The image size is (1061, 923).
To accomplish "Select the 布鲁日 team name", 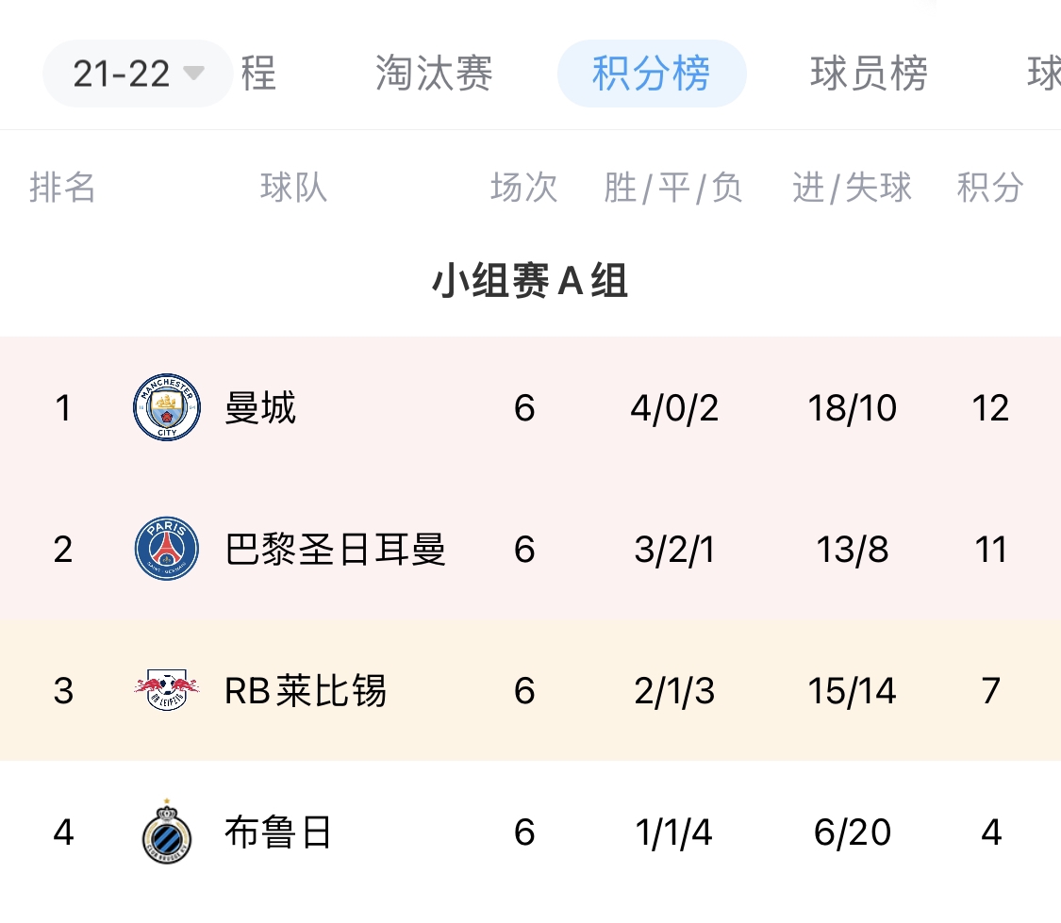I will (278, 832).
